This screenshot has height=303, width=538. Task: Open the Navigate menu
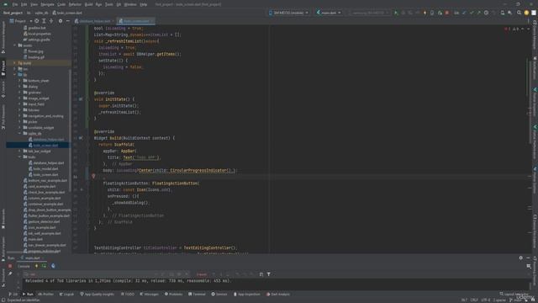tap(47, 4)
